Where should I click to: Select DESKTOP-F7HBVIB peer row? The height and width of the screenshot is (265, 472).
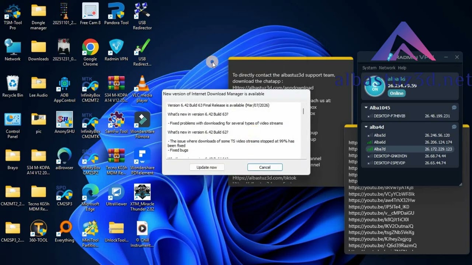pyautogui.click(x=409, y=116)
